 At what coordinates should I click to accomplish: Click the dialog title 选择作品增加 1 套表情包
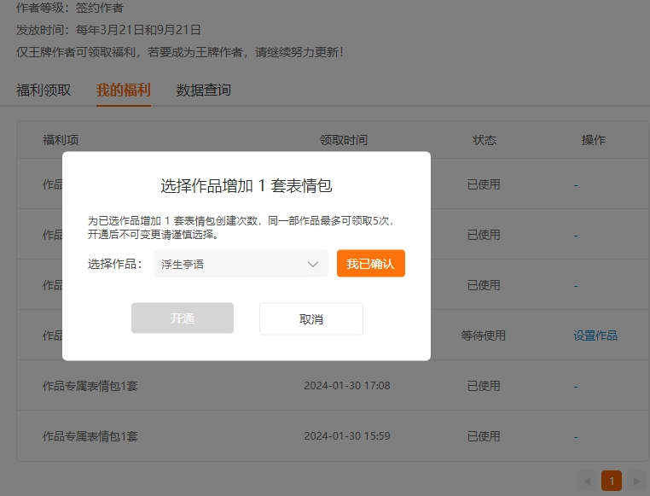246,185
